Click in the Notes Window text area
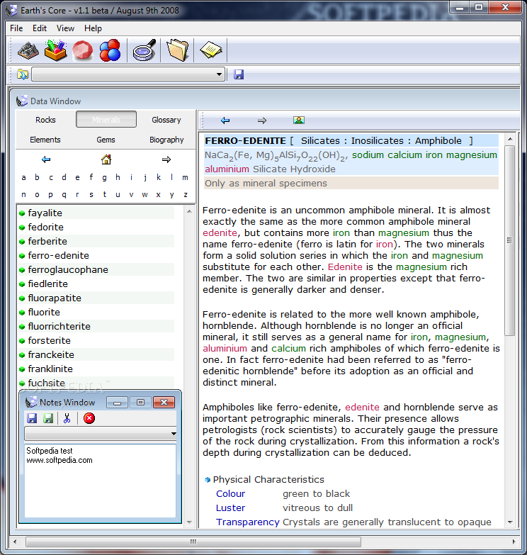Screen dimensions: 527x555 [100, 481]
